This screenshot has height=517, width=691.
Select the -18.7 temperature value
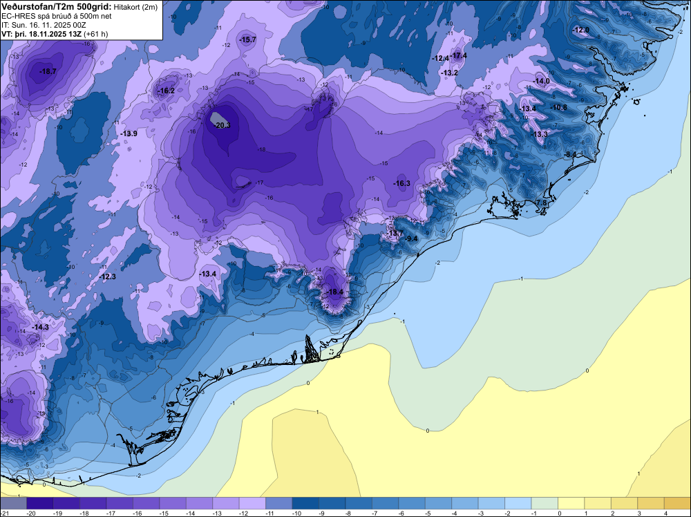point(48,71)
